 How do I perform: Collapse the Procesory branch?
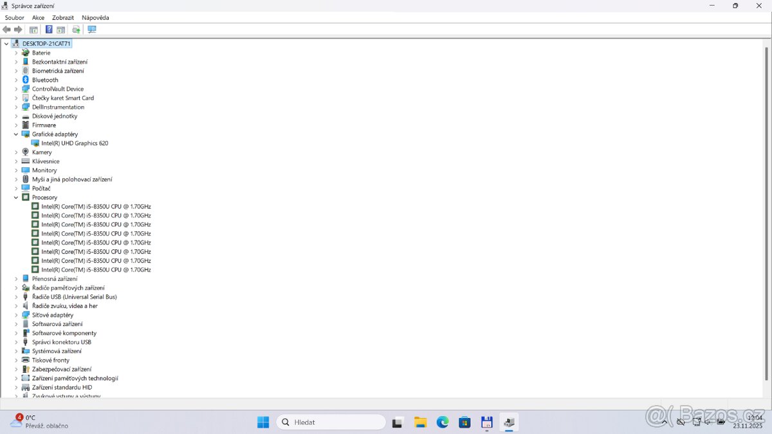click(x=16, y=197)
